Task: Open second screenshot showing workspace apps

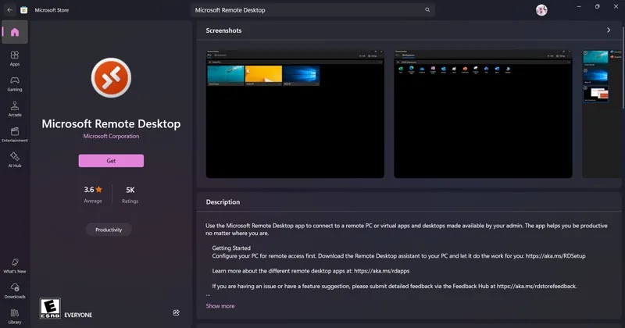Action: (483, 113)
